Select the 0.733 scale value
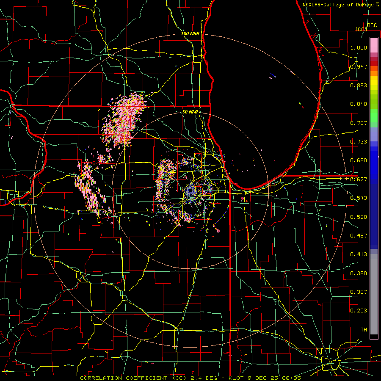The width and height of the screenshot is (381, 381). tap(359, 142)
